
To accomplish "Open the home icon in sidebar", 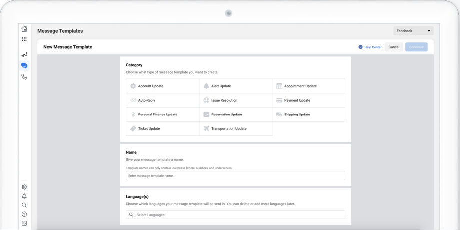I will pos(24,29).
